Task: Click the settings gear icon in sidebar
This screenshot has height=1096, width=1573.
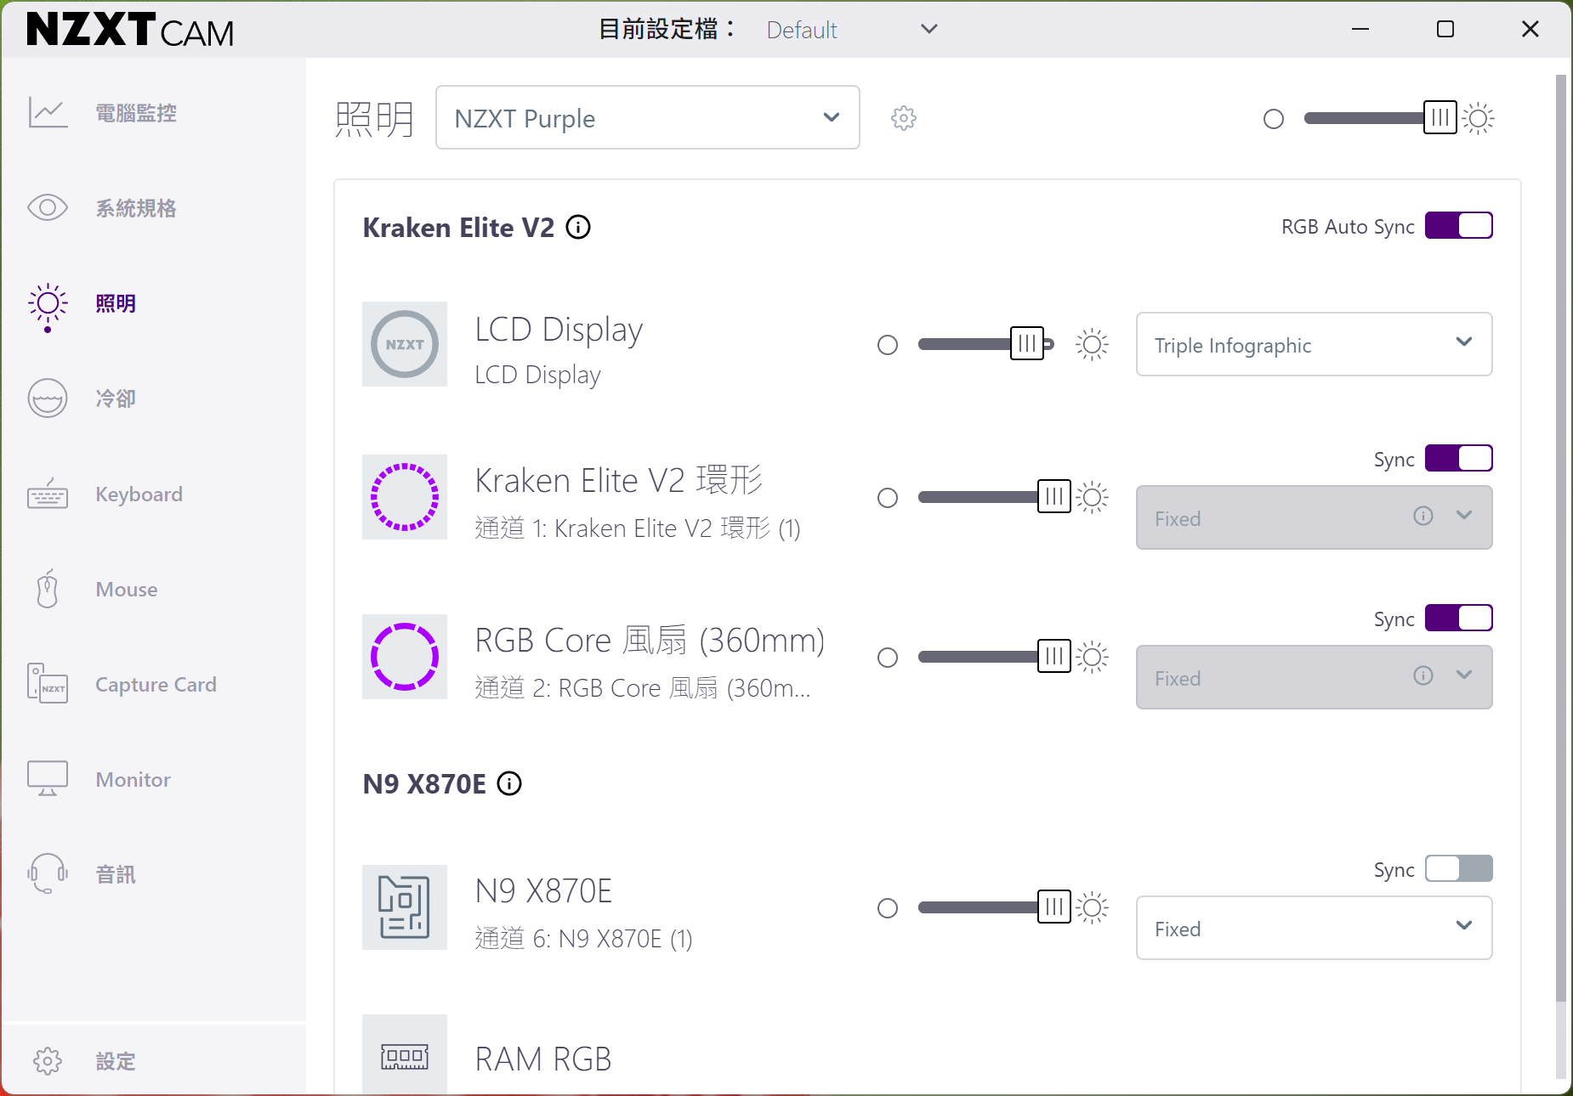Action: pyautogui.click(x=48, y=1061)
